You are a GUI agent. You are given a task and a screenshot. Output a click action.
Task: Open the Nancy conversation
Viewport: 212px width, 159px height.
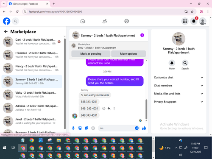pyautogui.click(x=32, y=68)
